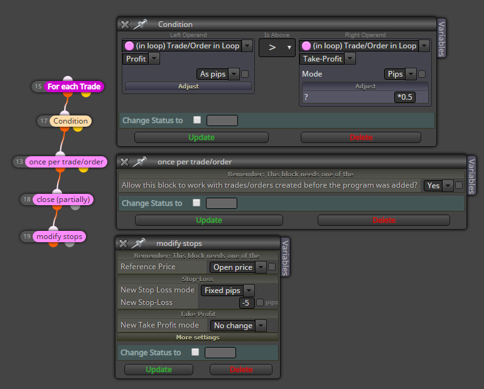Click input connector atop modify stops block
This screenshot has height=389, width=484.
pos(53,229)
